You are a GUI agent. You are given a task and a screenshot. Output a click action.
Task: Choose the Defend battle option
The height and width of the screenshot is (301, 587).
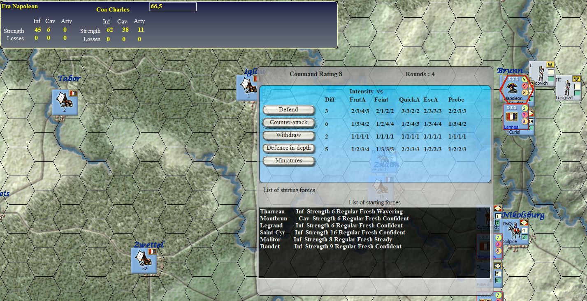pos(288,110)
